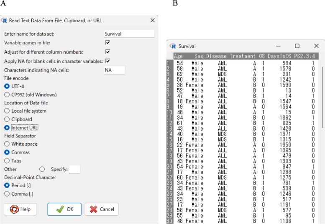This screenshot has height=224, width=325.
Task: Click the DaysToOS value 201
Action: click(287, 74)
